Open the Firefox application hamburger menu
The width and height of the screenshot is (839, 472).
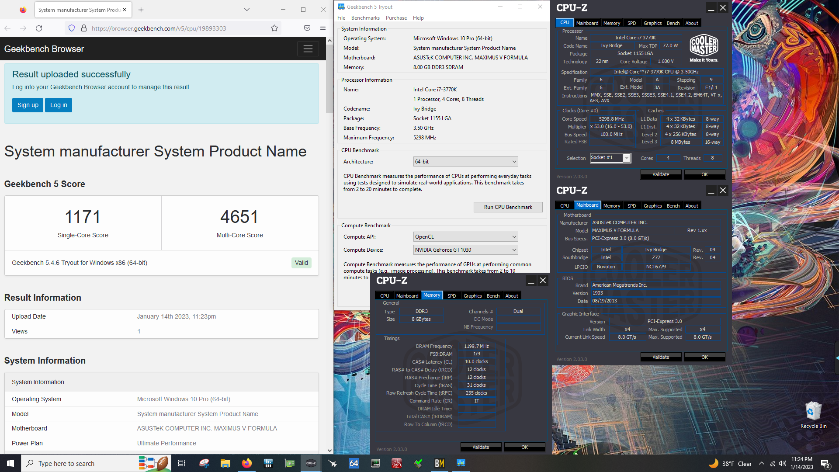[323, 28]
